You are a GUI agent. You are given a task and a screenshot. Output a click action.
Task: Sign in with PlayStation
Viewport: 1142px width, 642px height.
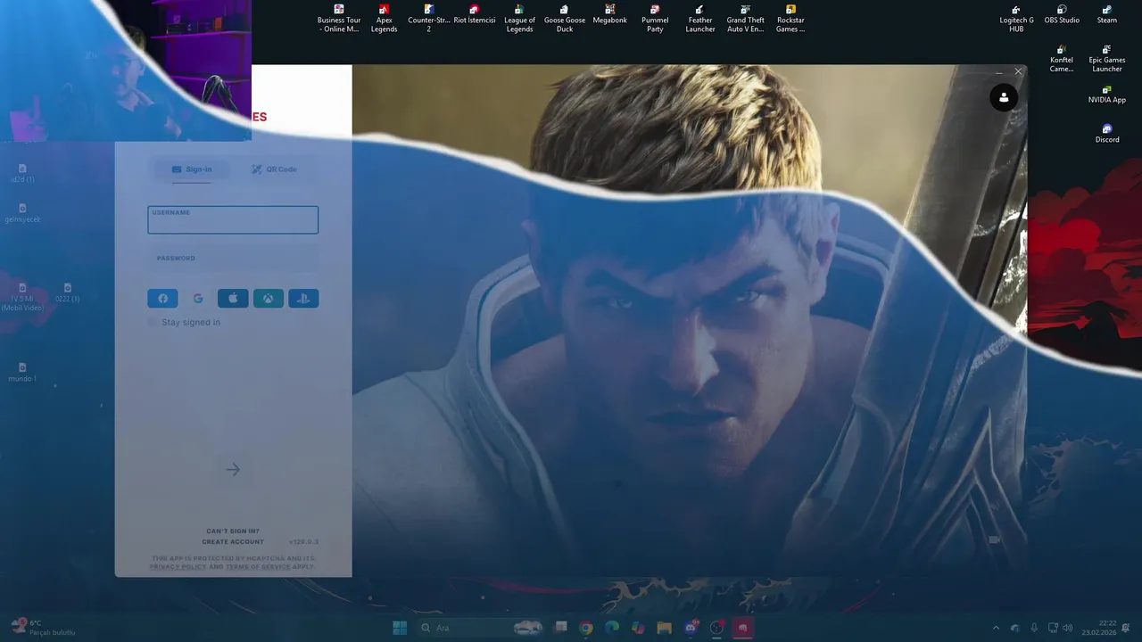(303, 299)
